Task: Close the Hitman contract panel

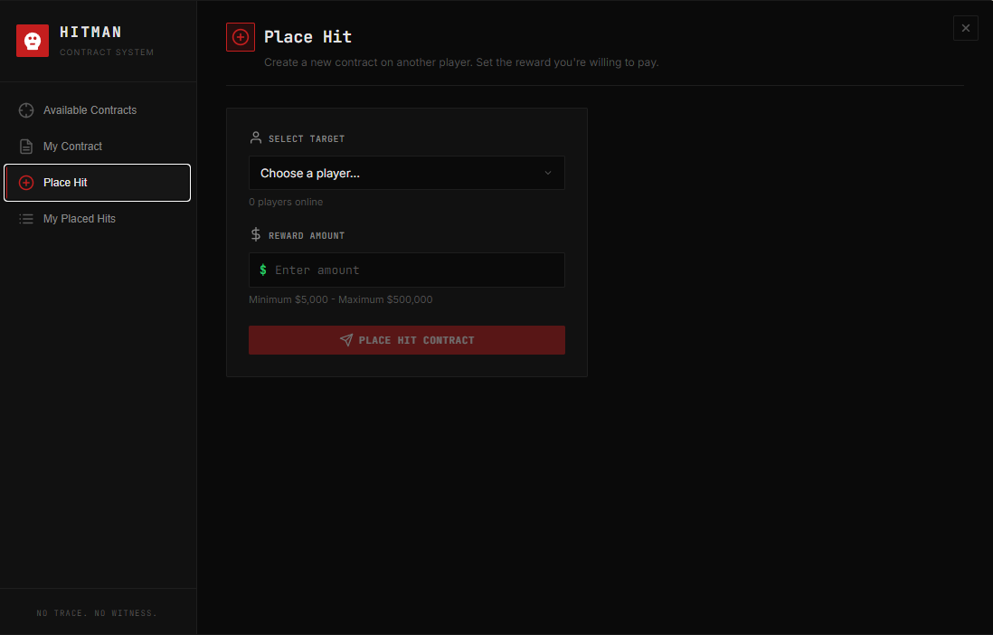Action: click(x=965, y=28)
